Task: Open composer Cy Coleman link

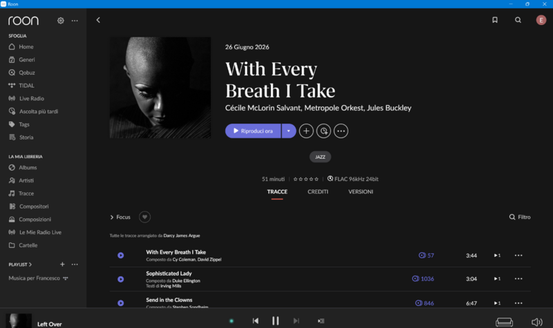Action: pos(184,260)
